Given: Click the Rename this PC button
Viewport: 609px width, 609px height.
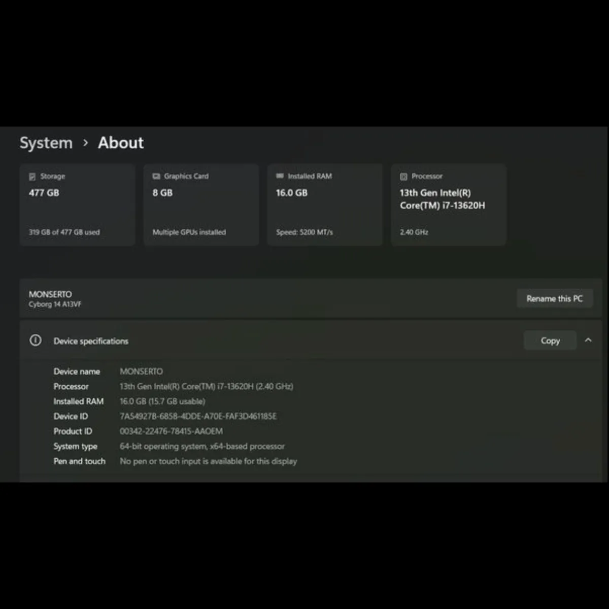Looking at the screenshot, I should pos(555,298).
